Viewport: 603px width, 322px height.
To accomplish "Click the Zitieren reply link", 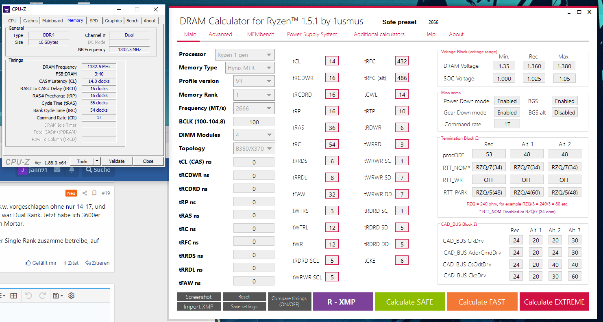I will coord(97,263).
